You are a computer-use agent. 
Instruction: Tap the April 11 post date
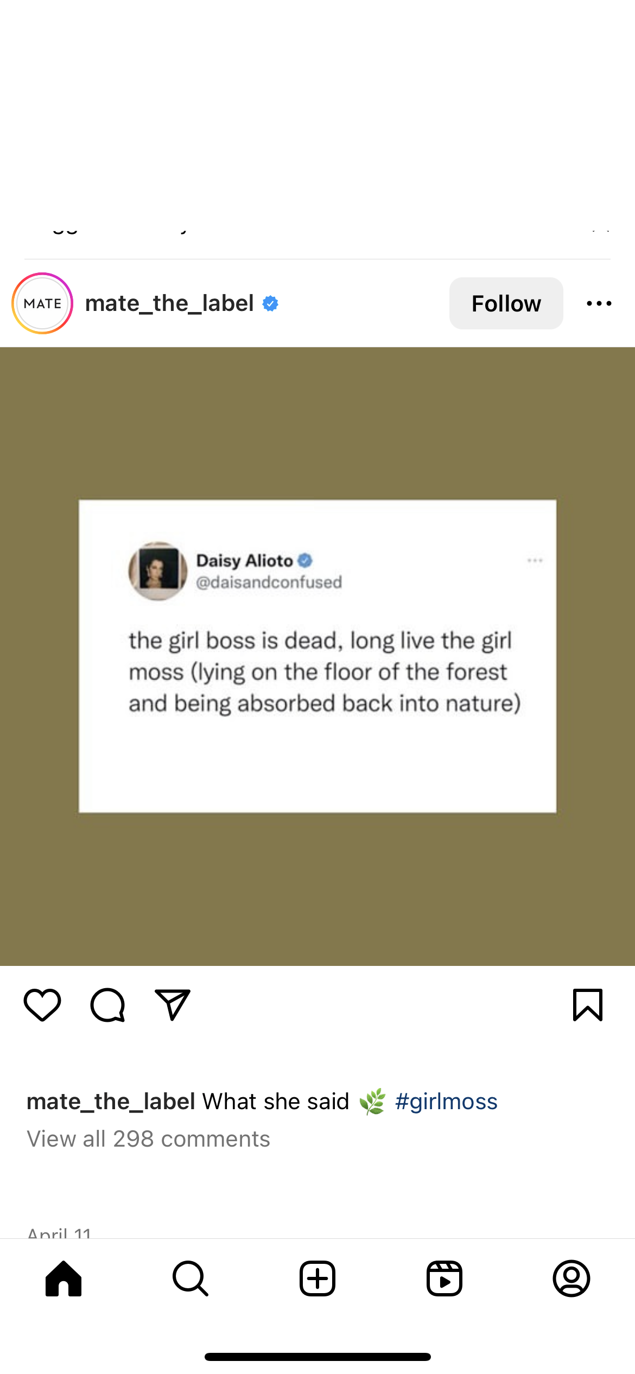[x=60, y=1232]
